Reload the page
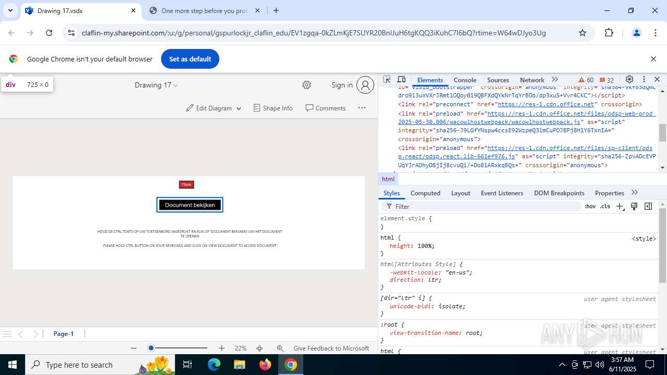This screenshot has height=375, width=667. tap(49, 33)
